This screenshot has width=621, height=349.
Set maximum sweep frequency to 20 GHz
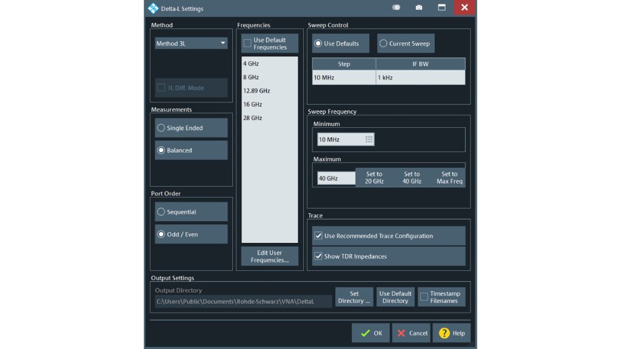pyautogui.click(x=374, y=177)
